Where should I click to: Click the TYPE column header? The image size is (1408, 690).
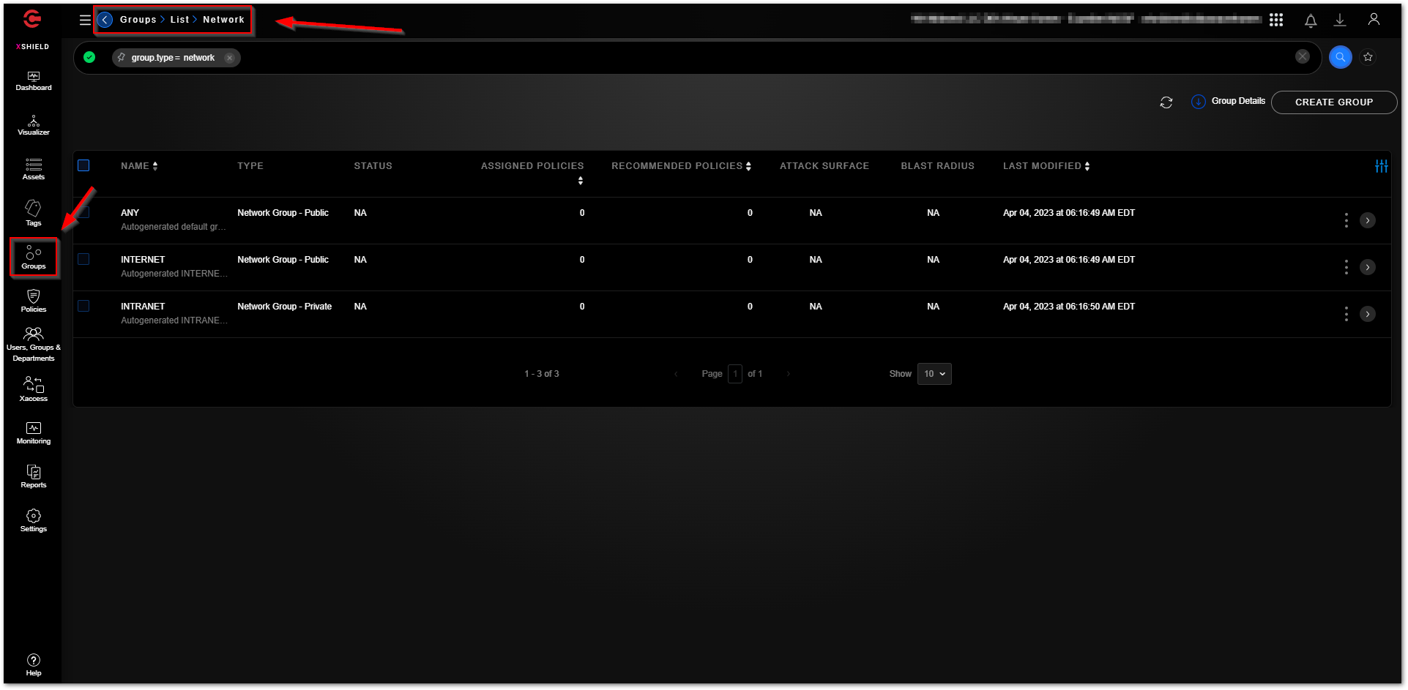coord(250,166)
